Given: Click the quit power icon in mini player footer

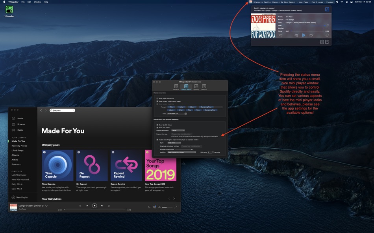Looking at the screenshot, I should pos(327,42).
